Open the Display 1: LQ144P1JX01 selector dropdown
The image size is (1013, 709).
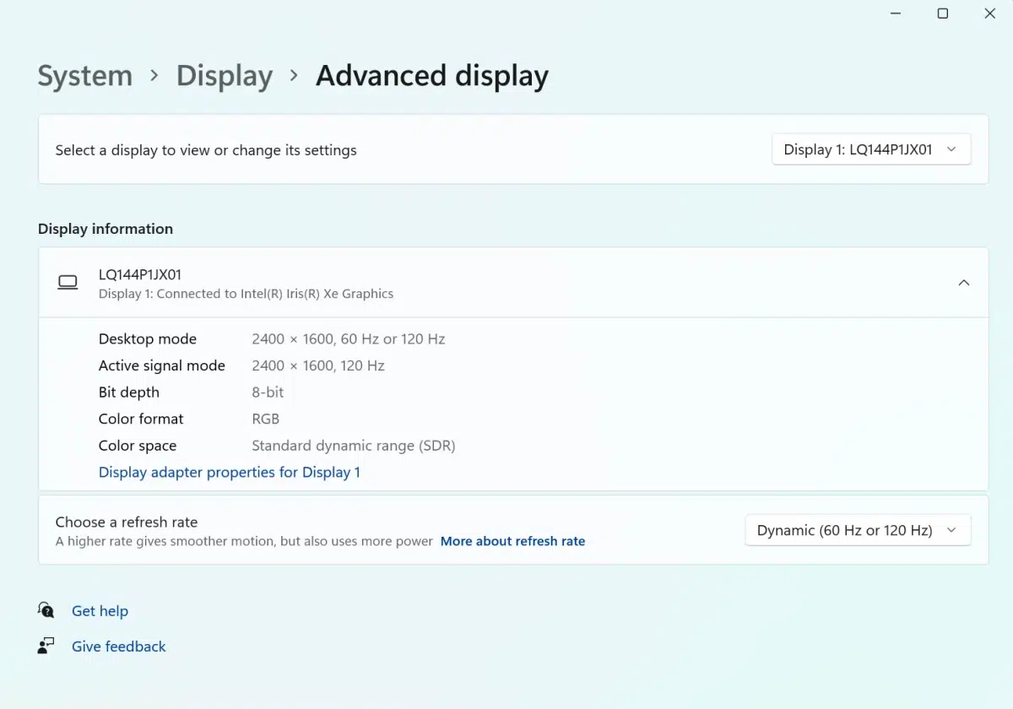(871, 149)
